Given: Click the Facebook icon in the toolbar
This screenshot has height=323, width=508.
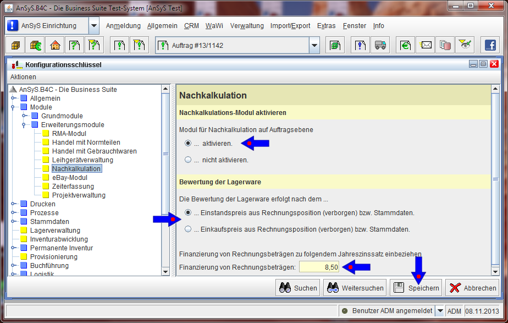Looking at the screenshot, I should pyautogui.click(x=489, y=45).
